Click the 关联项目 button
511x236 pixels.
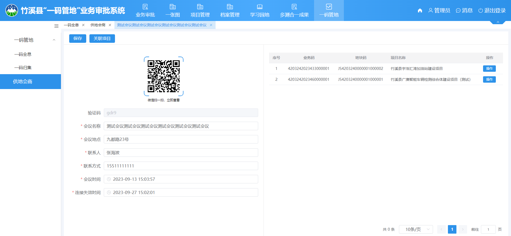pos(102,39)
